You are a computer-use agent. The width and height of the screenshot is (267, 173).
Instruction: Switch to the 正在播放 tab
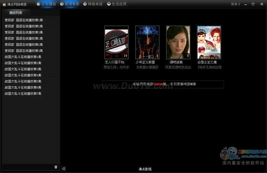tap(46, 4)
